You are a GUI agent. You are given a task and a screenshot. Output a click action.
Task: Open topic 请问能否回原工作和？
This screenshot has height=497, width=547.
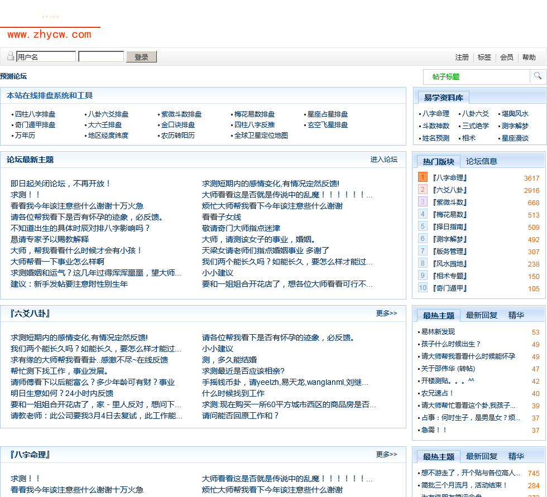(x=241, y=416)
